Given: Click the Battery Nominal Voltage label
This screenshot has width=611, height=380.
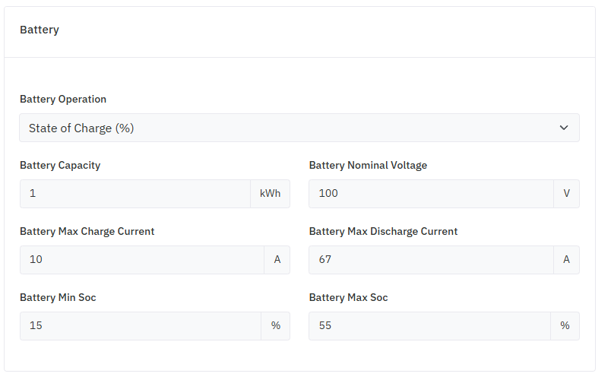Looking at the screenshot, I should tap(368, 166).
